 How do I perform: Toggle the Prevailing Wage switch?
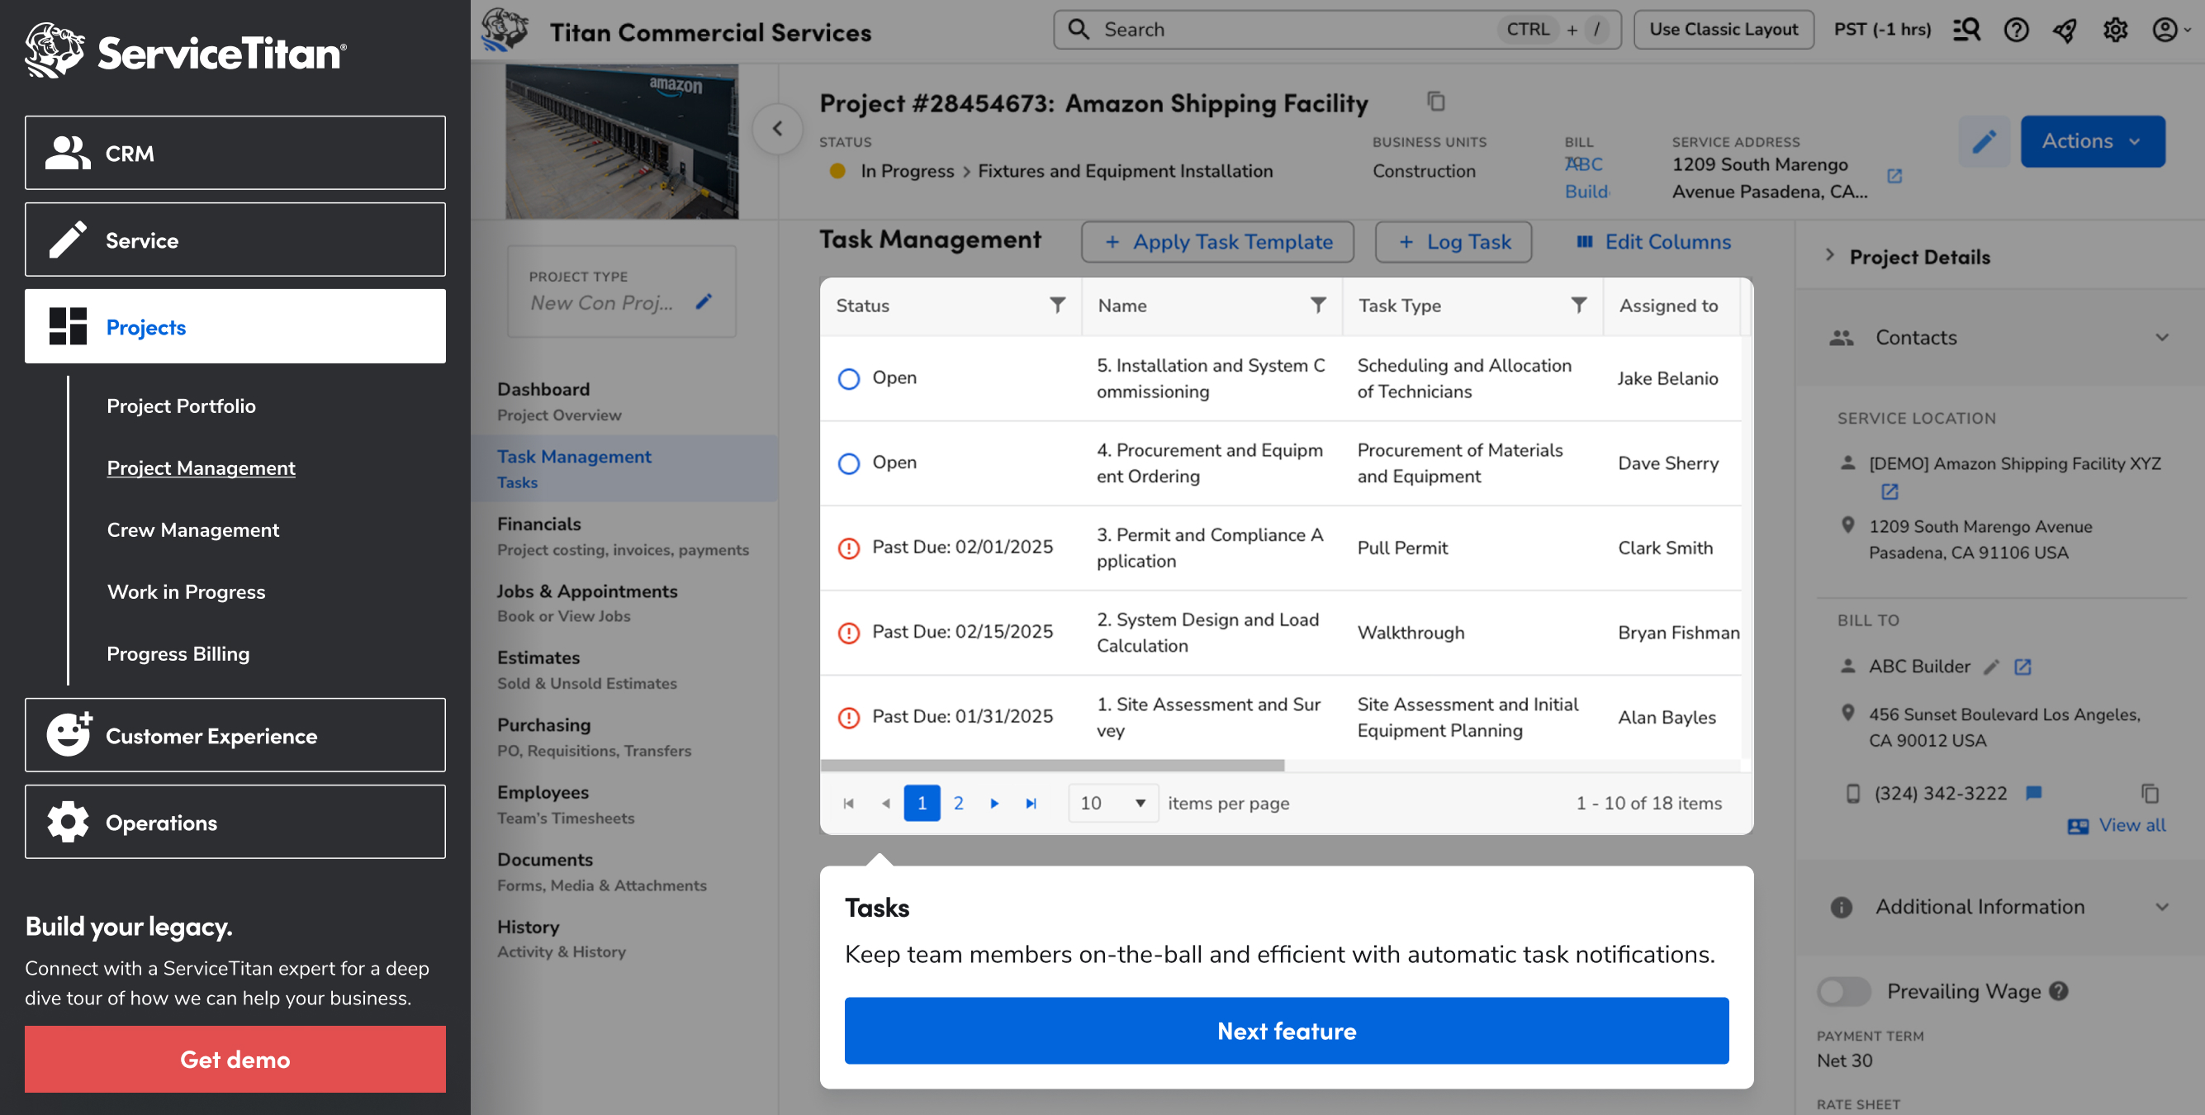(1843, 991)
